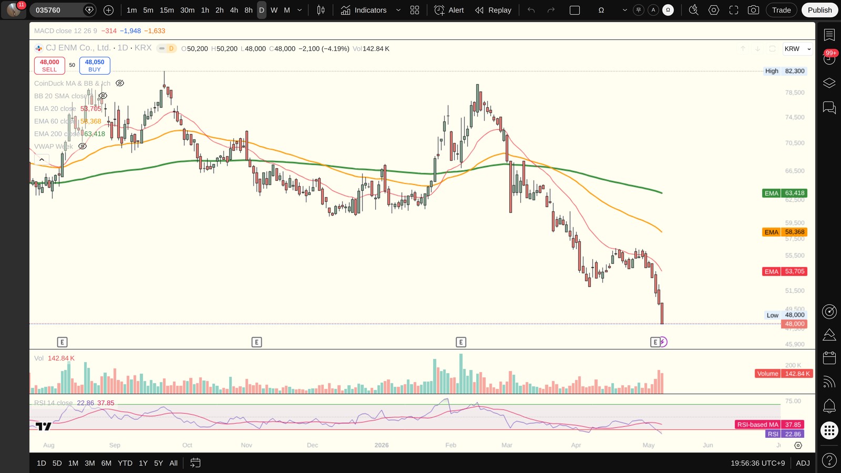Open the go-to date calendar icon
Screen dimensions: 841x473
(x=195, y=463)
